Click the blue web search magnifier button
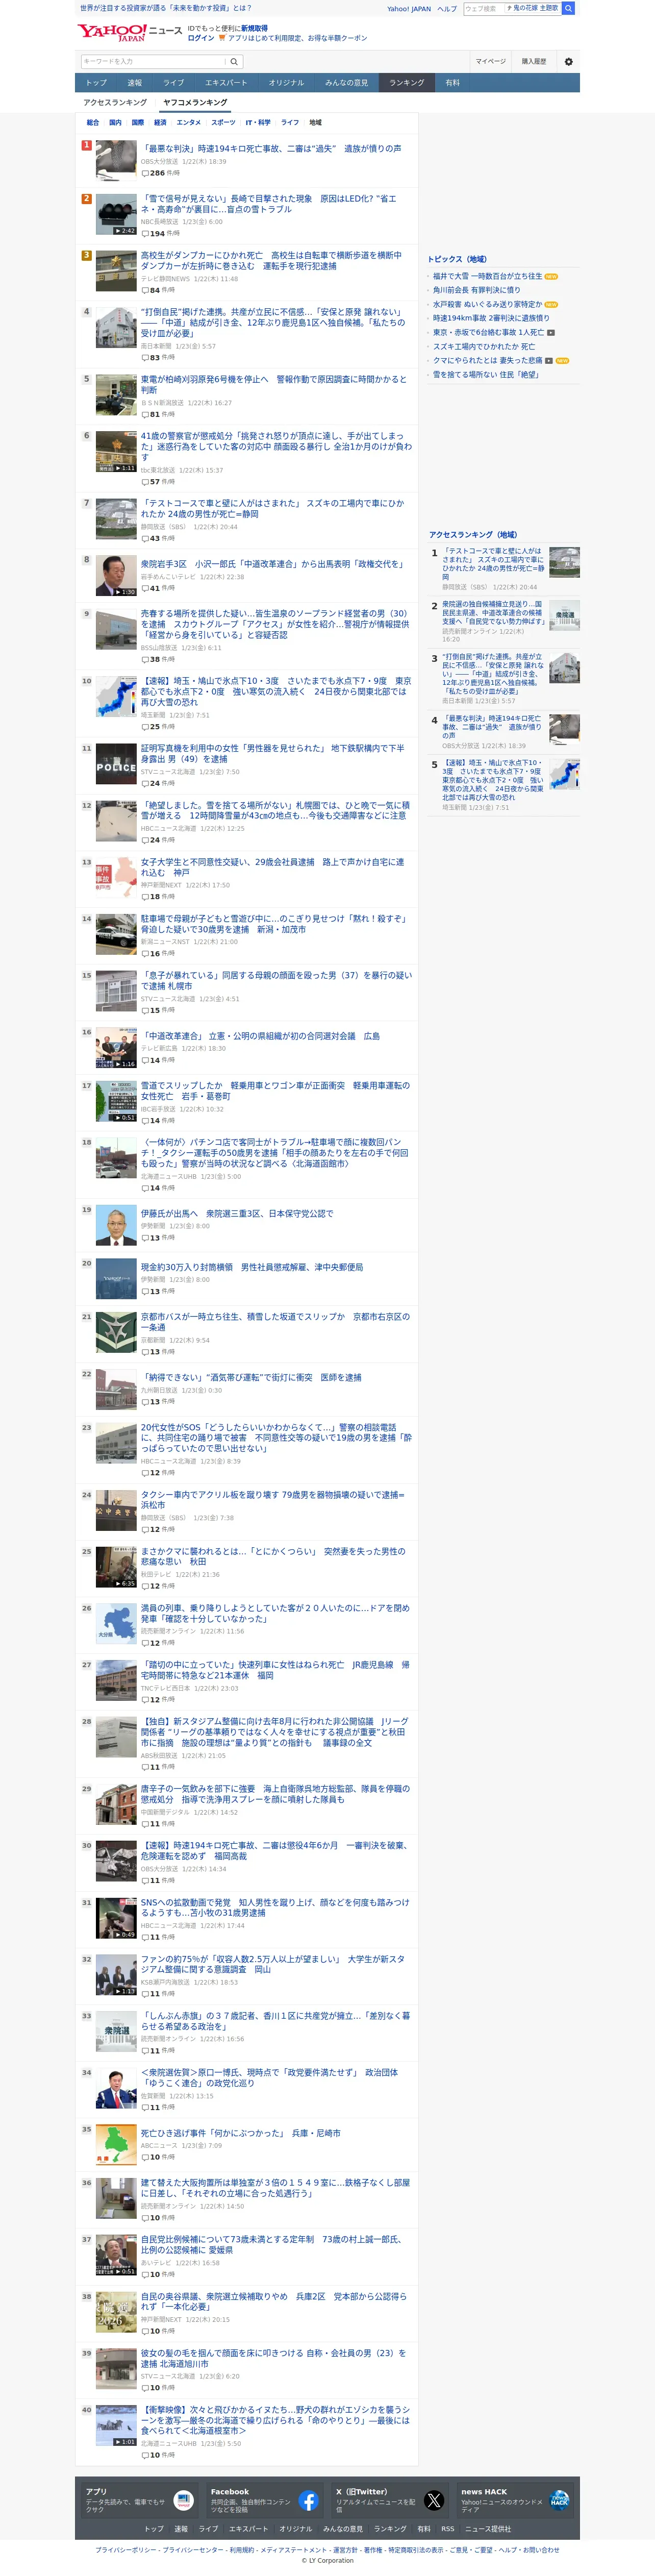655x2576 pixels. [x=568, y=8]
